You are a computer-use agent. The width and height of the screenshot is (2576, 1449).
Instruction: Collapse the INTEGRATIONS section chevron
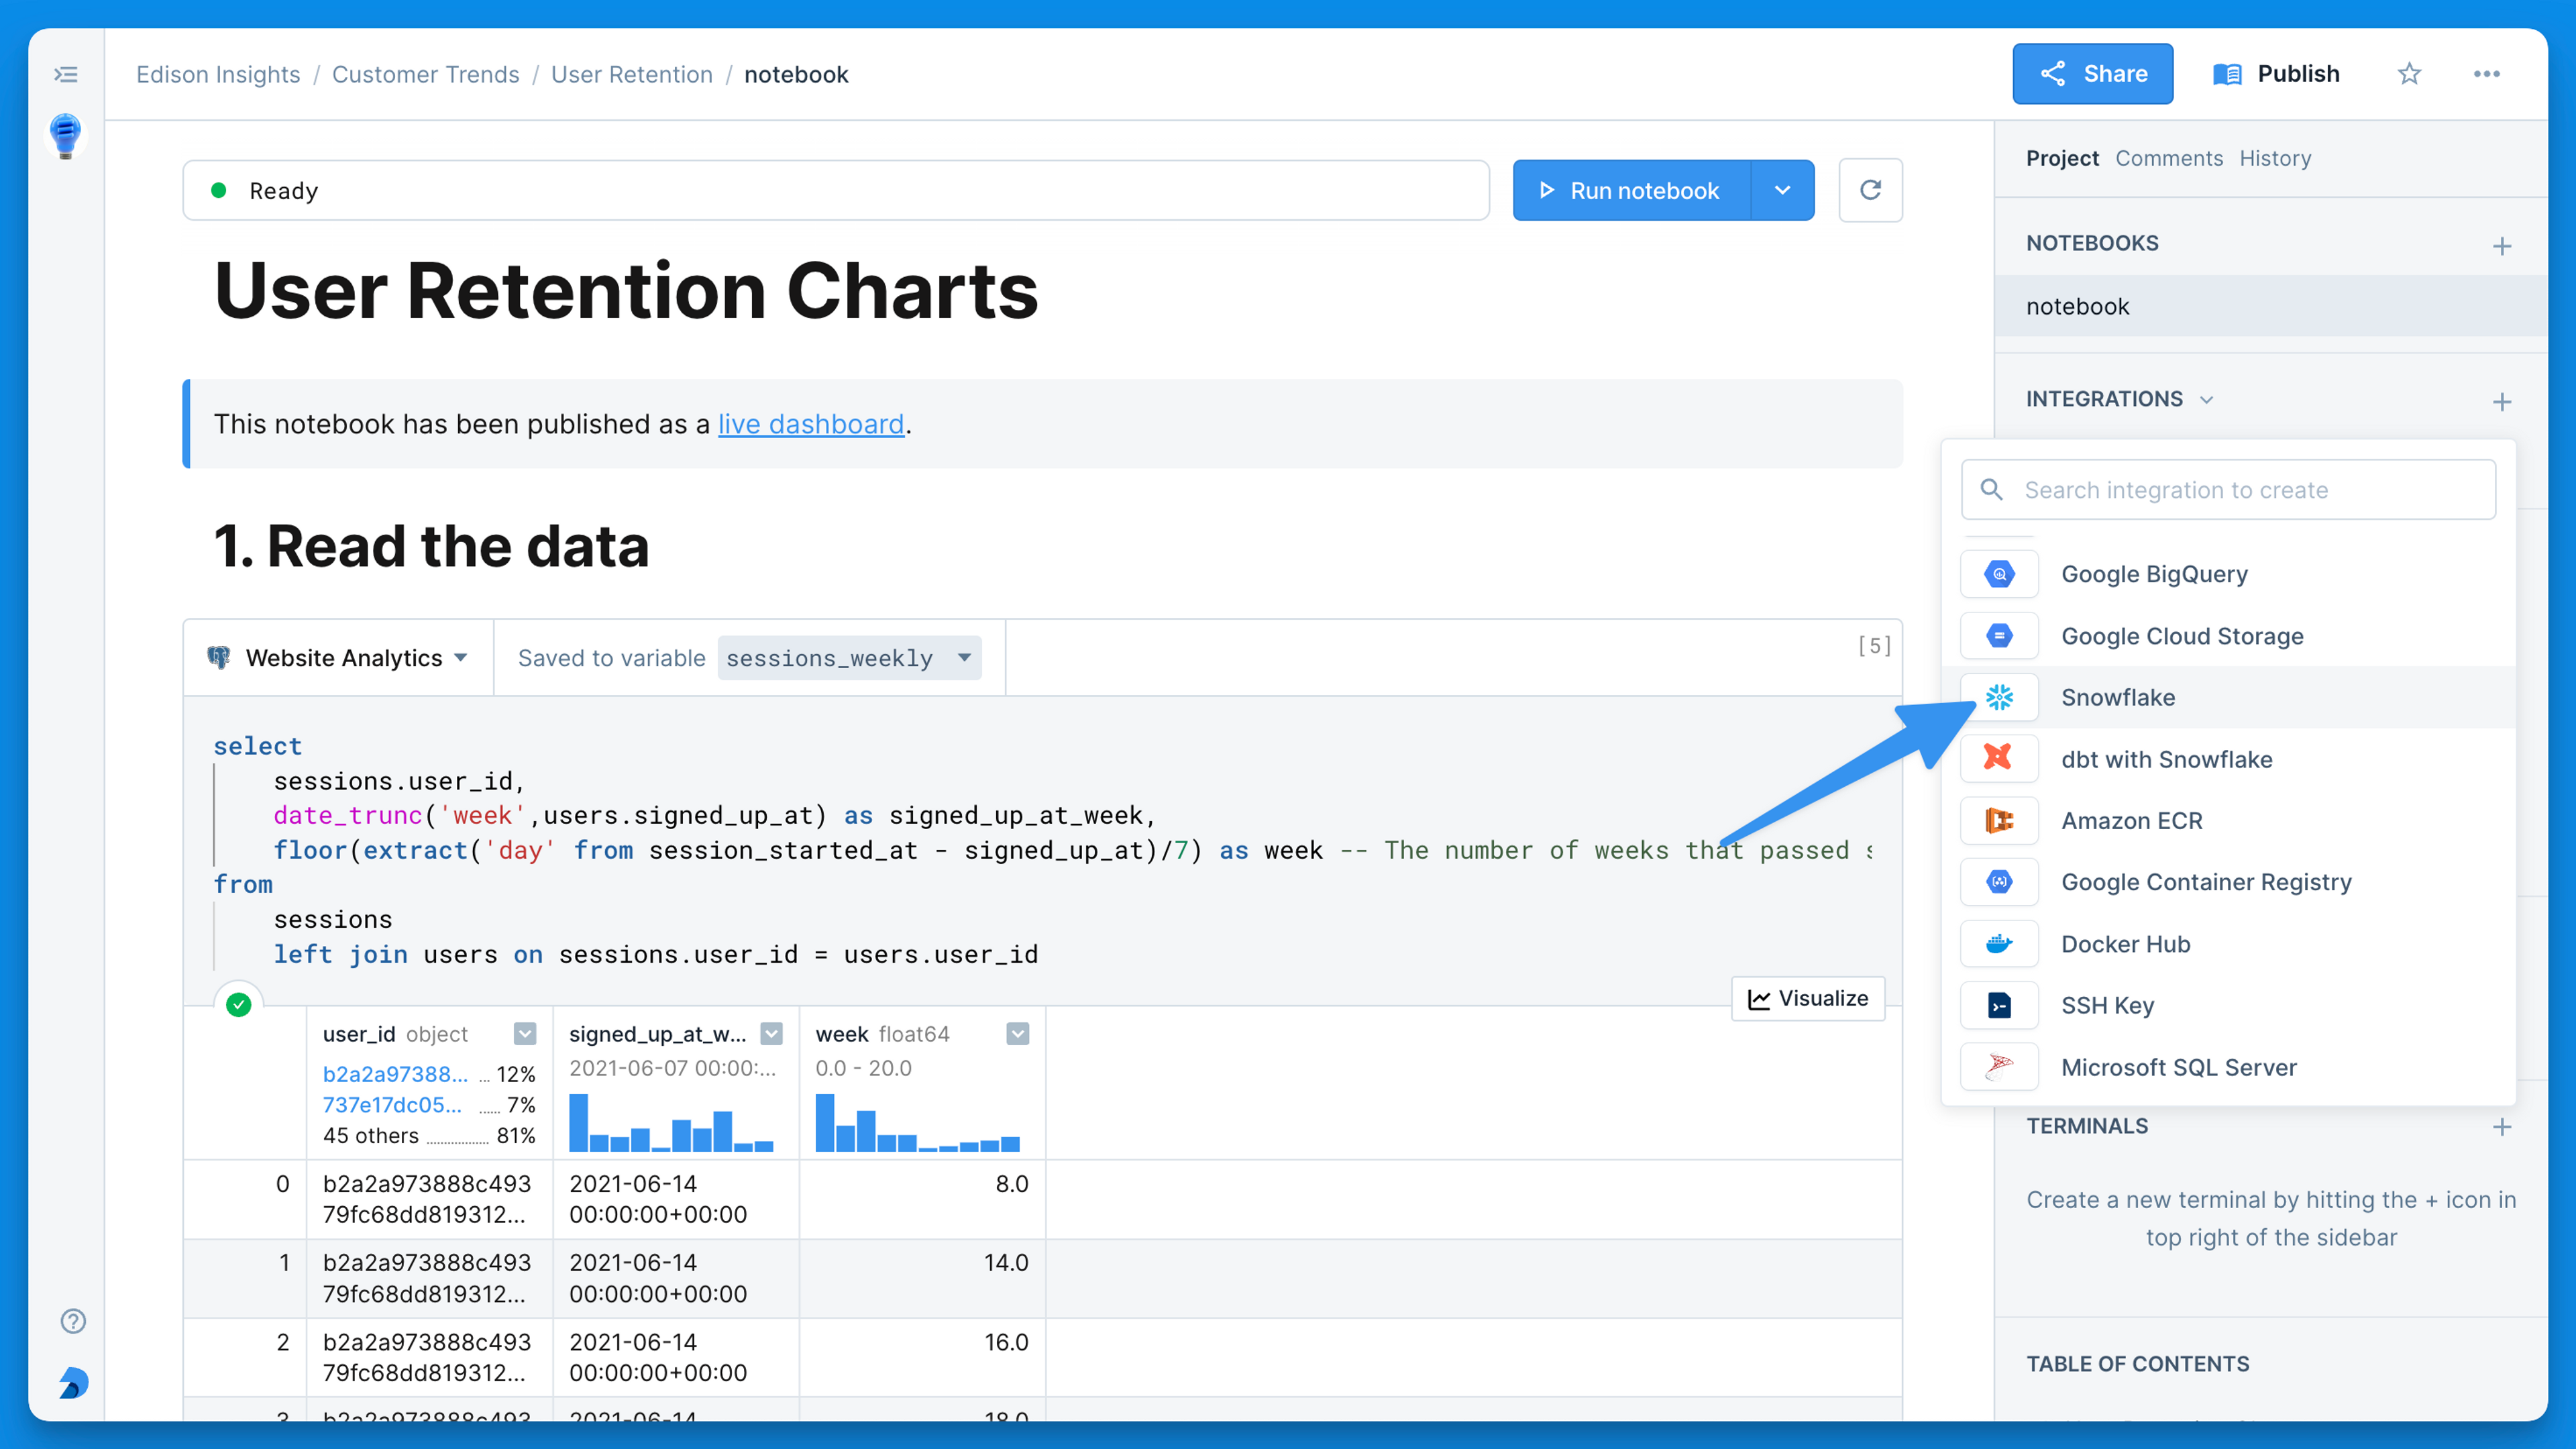point(2206,399)
